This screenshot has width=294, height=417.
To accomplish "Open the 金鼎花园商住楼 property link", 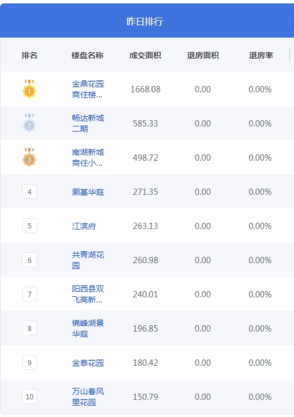I will point(88,89).
